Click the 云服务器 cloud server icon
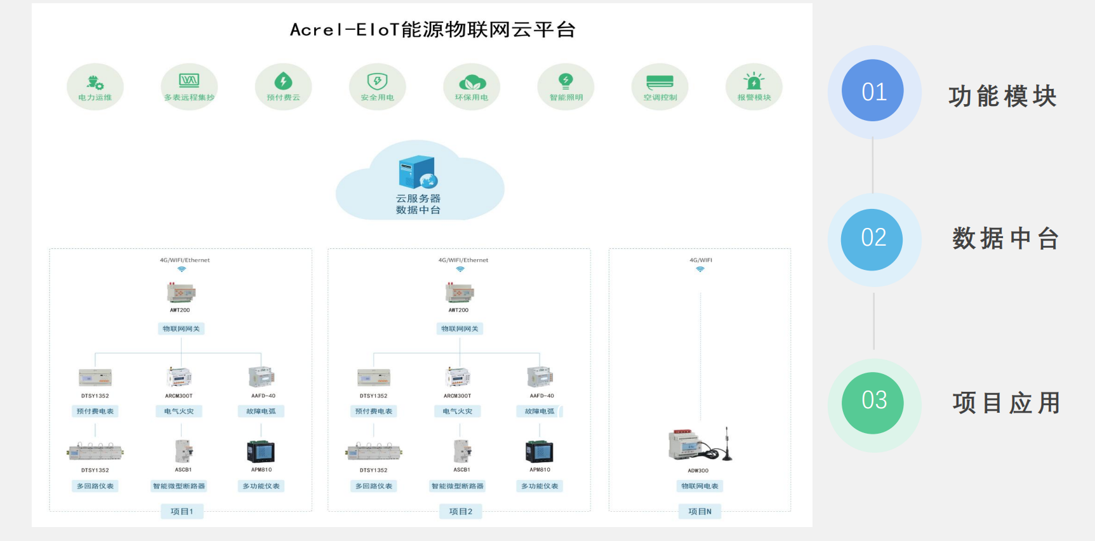This screenshot has width=1095, height=541. click(x=418, y=173)
